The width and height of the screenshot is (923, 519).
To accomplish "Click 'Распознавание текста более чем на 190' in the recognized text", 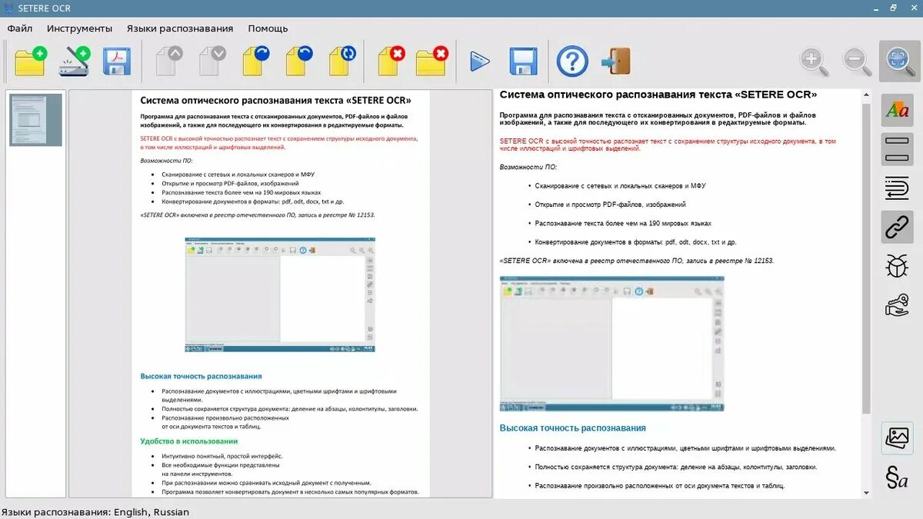I will [x=623, y=223].
